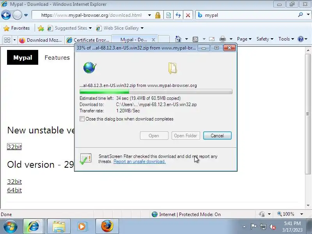Image resolution: width=312 pixels, height=234 pixels.
Task: Click Report an unsafe download link
Action: pyautogui.click(x=140, y=161)
